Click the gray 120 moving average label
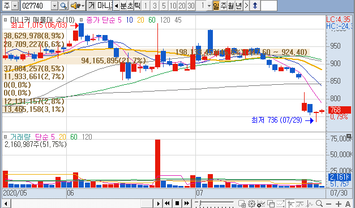The height and width of the screenshot is (208, 355). [165, 20]
